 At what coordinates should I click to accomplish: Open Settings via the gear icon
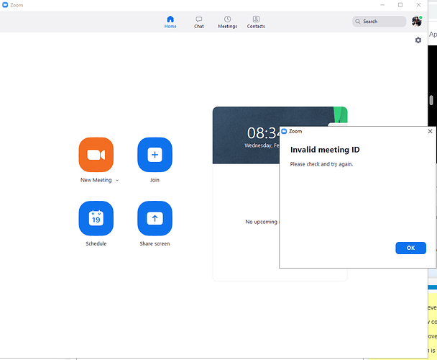click(x=418, y=40)
